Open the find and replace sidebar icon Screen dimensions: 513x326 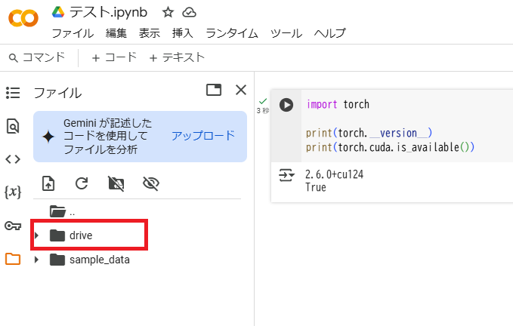(x=13, y=126)
